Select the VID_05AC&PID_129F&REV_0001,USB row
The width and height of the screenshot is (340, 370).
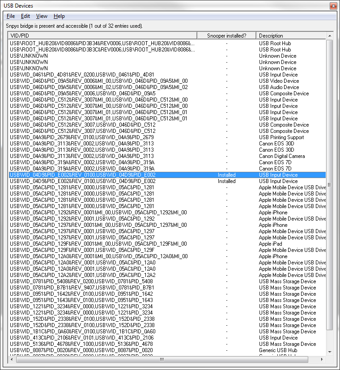(x=167, y=250)
